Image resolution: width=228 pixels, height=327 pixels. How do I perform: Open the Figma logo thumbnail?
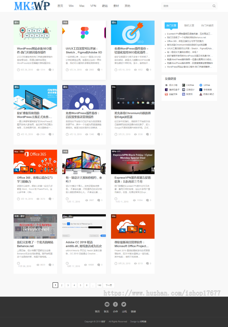click(x=84, y=33)
